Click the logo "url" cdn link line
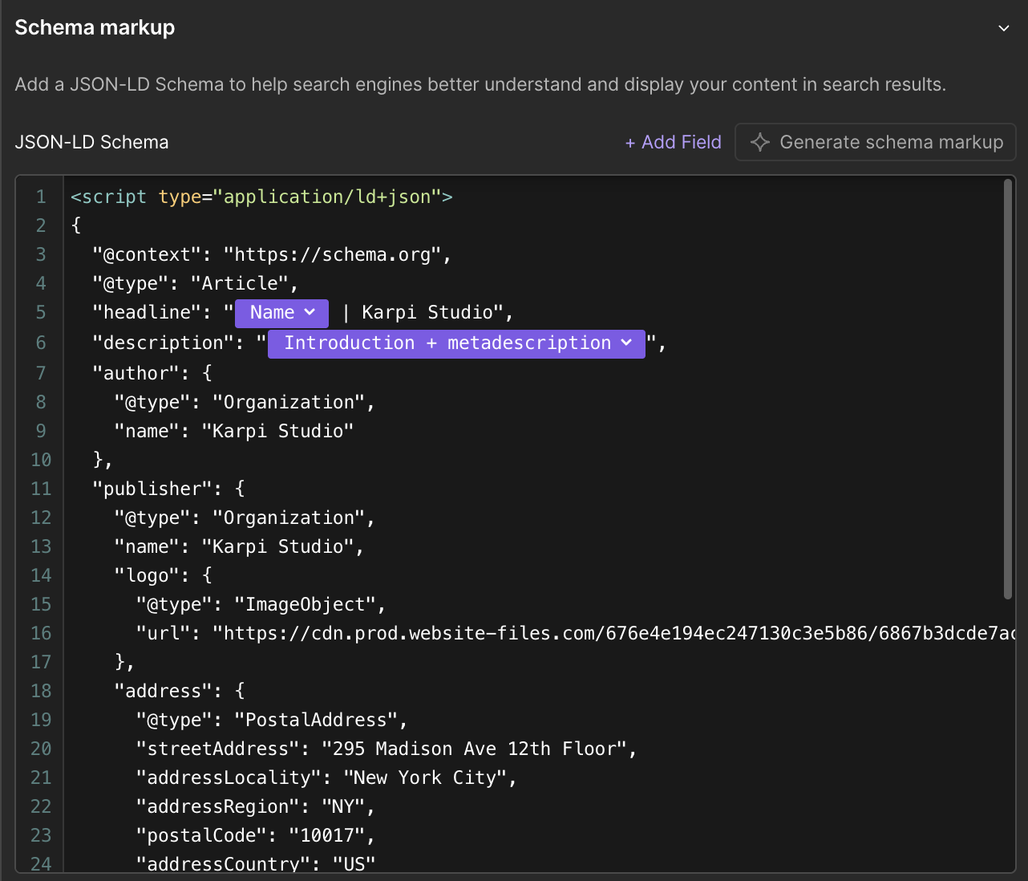The image size is (1028, 881). pyautogui.click(x=576, y=634)
